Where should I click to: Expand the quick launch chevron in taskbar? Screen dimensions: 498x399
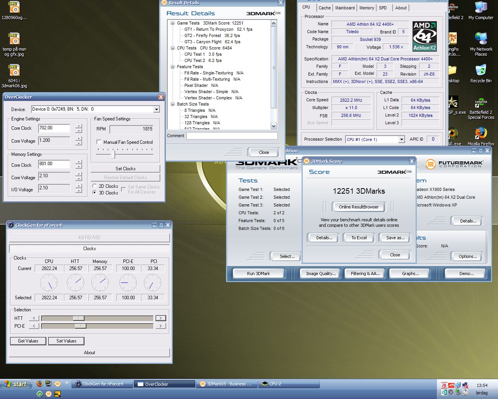[67, 383]
